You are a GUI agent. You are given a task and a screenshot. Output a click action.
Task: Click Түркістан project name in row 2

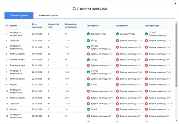[x=15, y=41]
